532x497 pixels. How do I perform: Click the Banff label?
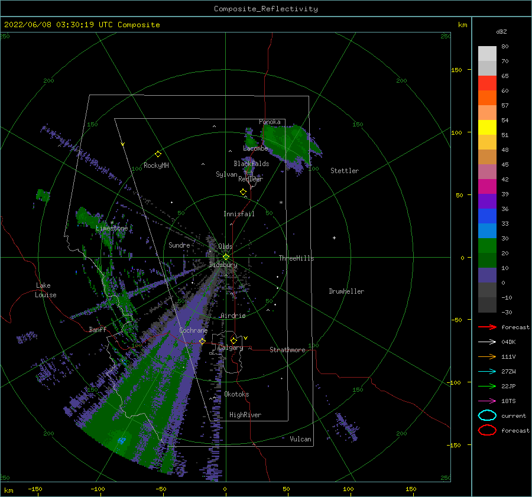pos(98,329)
